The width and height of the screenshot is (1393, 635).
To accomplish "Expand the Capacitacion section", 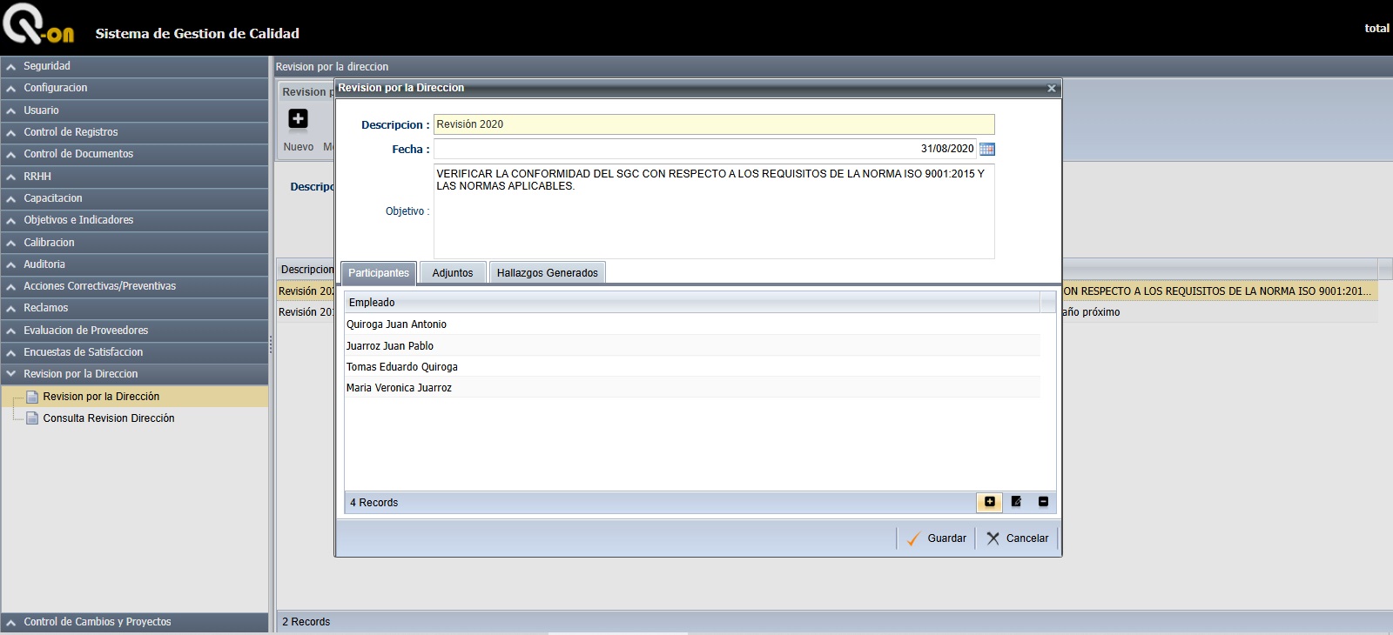I will click(135, 198).
